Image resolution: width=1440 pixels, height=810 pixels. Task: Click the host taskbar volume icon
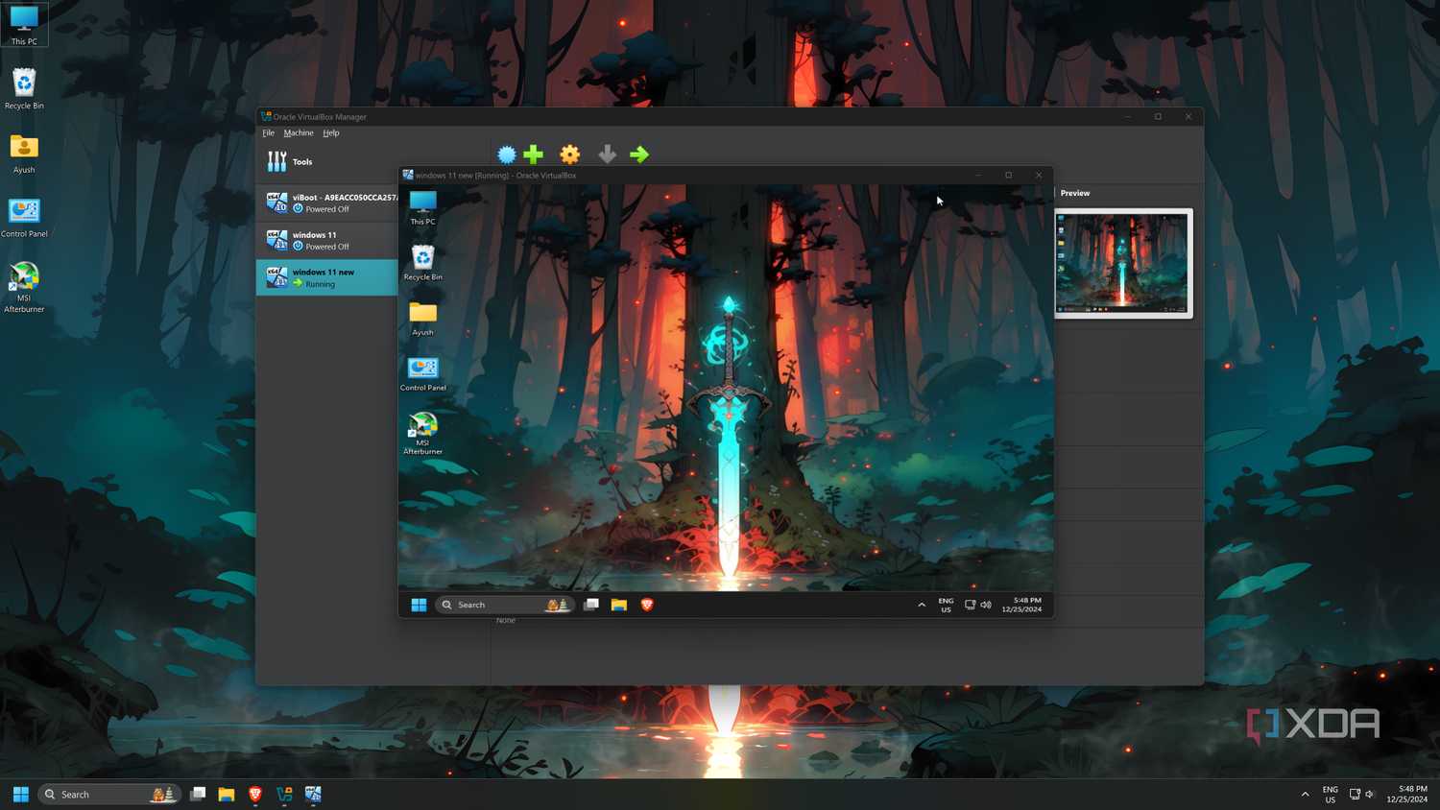click(1370, 794)
